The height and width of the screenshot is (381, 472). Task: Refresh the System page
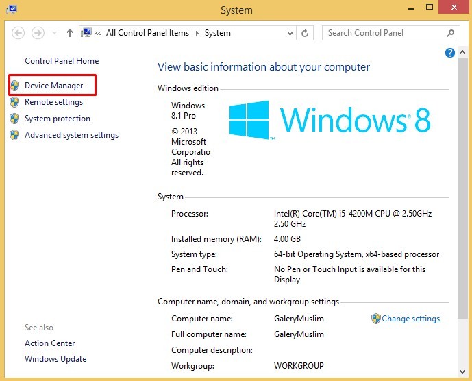pos(305,33)
